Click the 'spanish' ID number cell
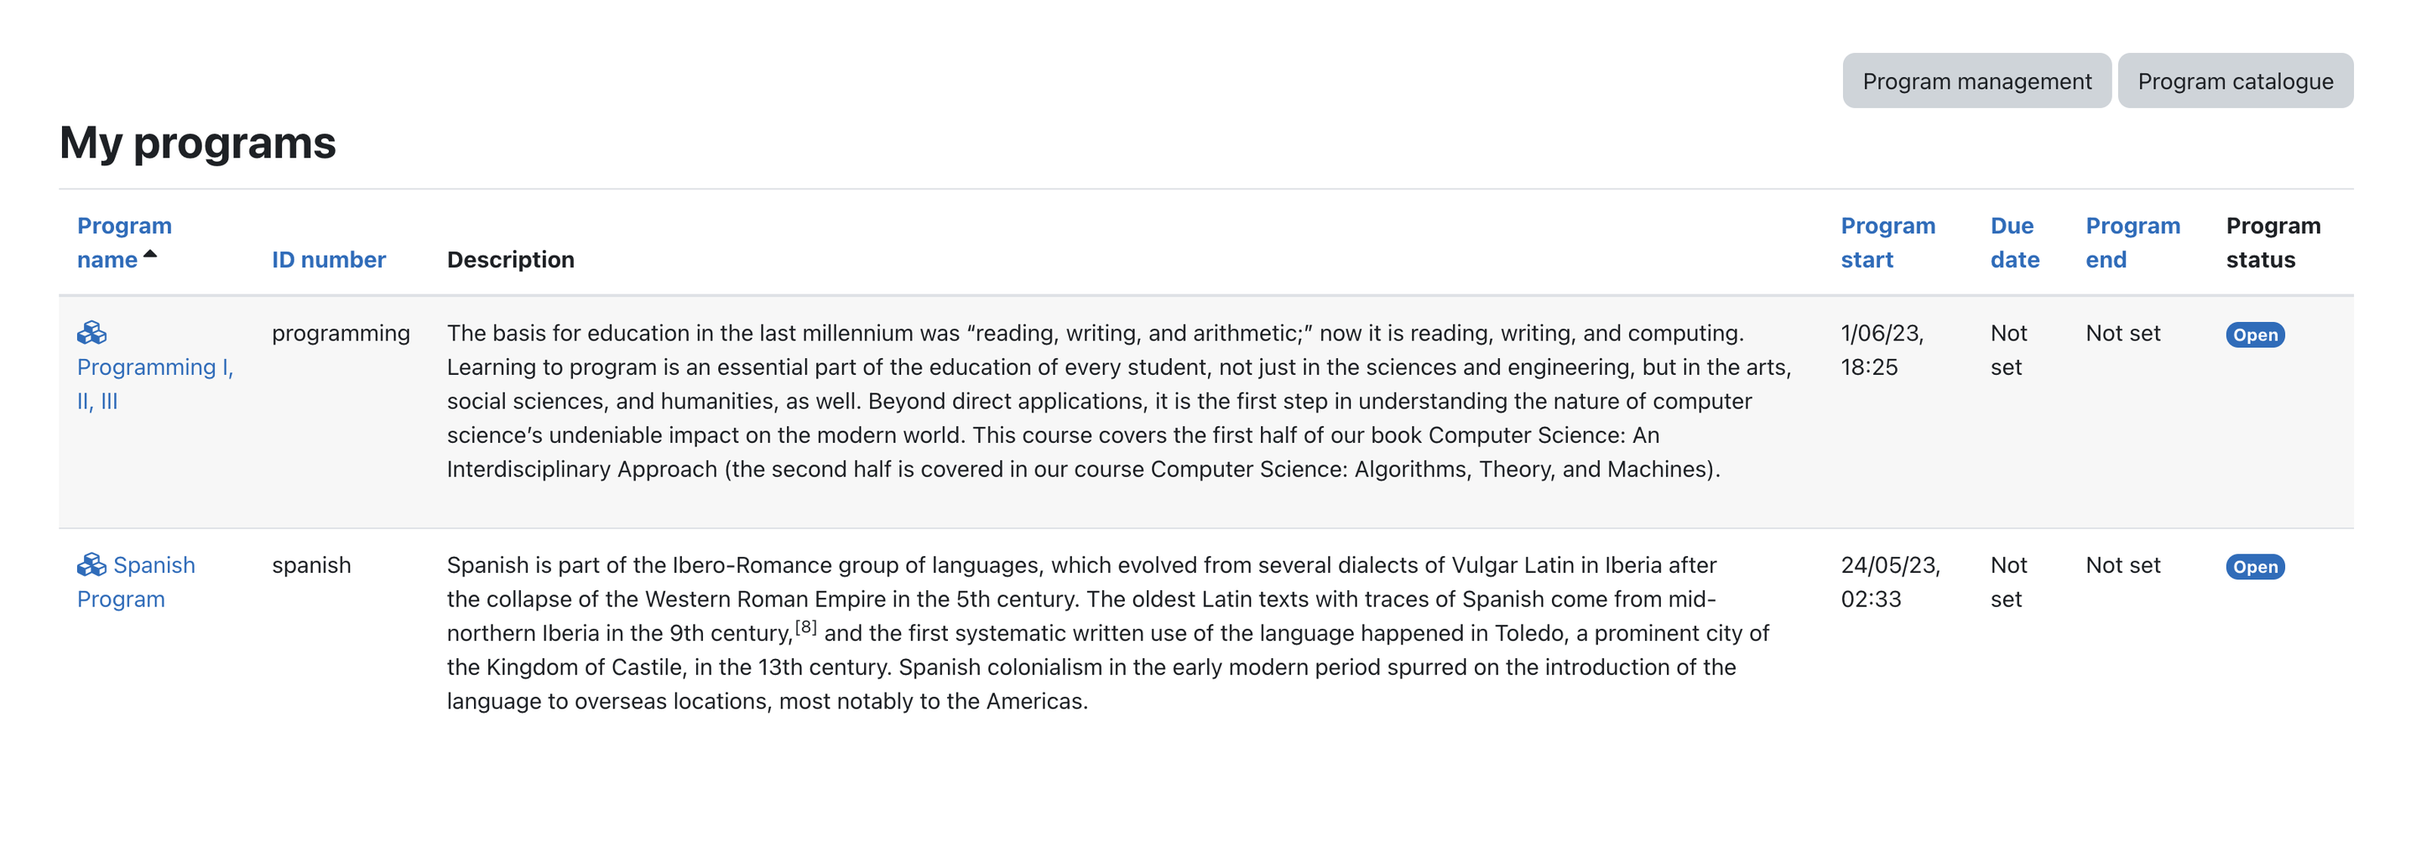The image size is (2416, 857). 311,565
